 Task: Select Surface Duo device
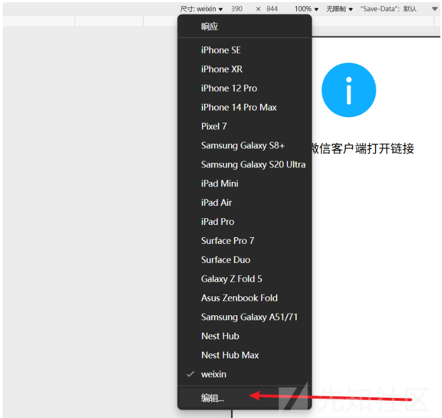click(244, 260)
